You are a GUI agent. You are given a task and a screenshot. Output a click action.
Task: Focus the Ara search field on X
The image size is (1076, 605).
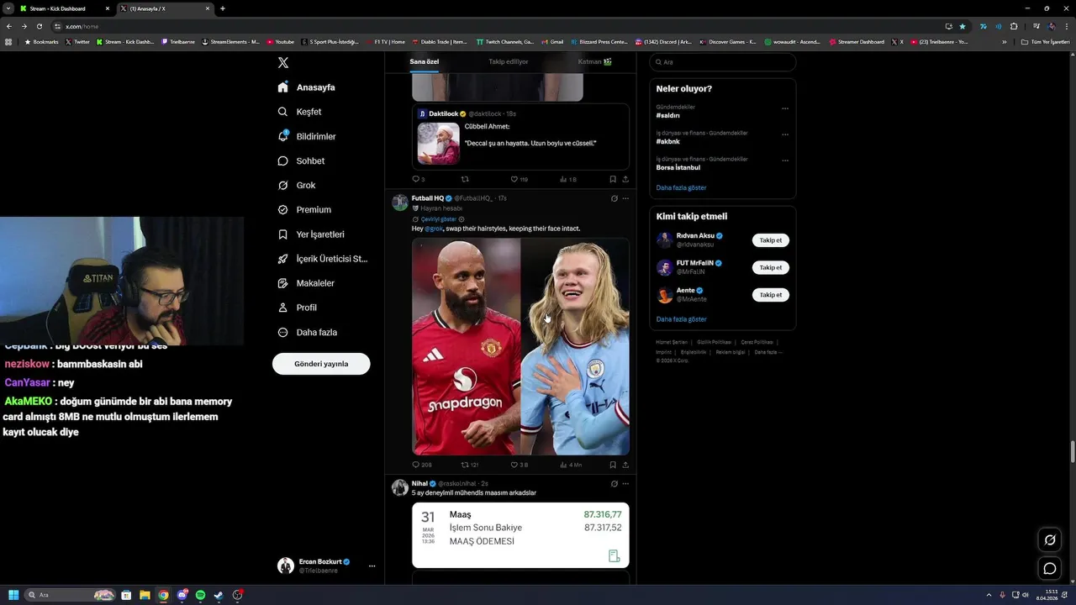click(723, 62)
